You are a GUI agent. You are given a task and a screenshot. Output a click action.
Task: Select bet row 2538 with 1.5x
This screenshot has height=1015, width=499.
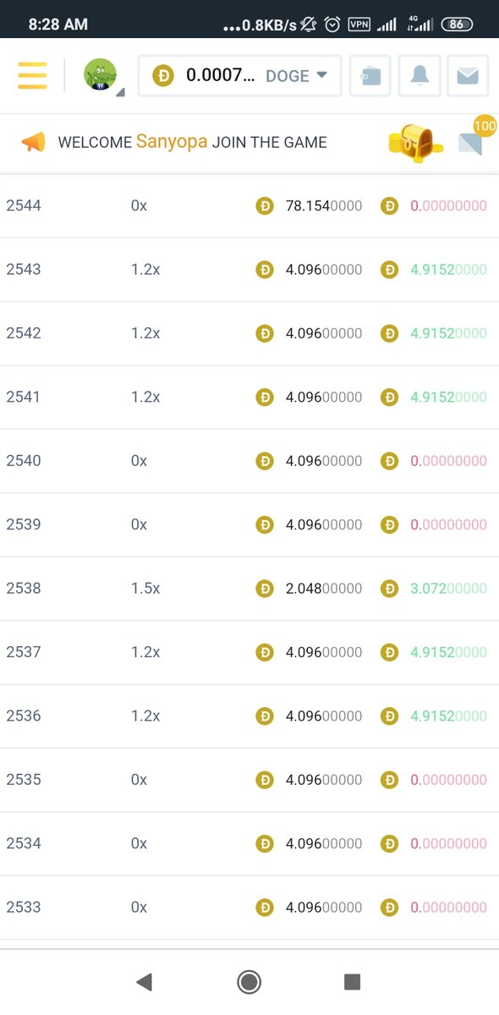pyautogui.click(x=249, y=589)
